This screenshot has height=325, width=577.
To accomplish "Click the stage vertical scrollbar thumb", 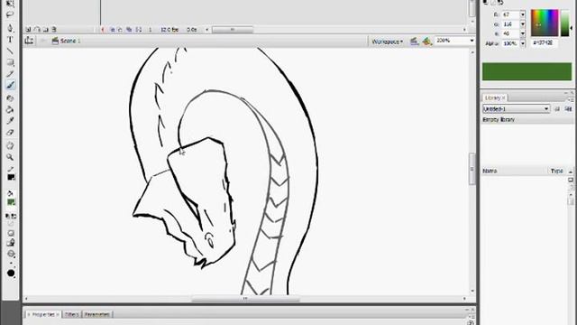I will coord(472,169).
